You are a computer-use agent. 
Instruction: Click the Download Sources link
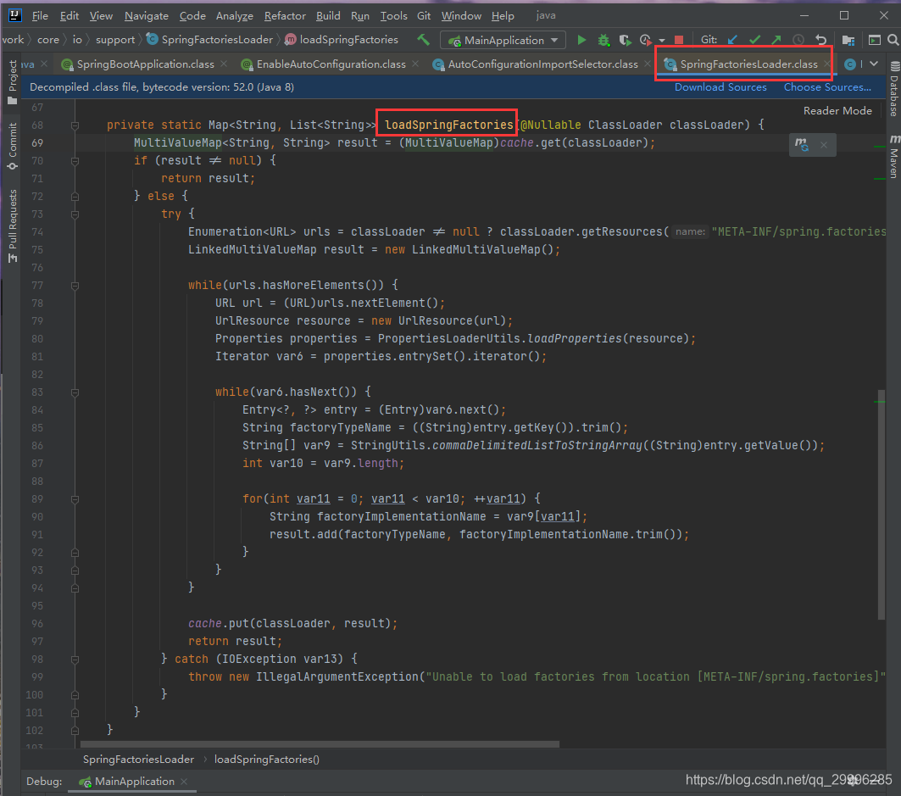pos(720,86)
